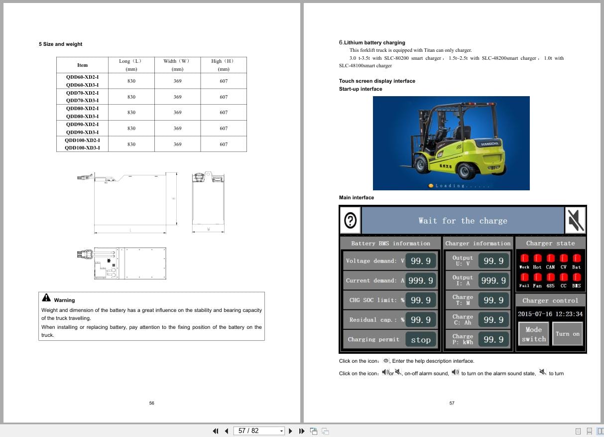This screenshot has width=604, height=437.
Task: Click the red Fail indicator in Charger state
Action: pos(524,277)
